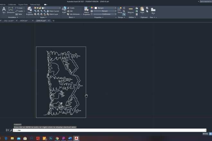Open the command line customize wrench icon
Image resolution: width=212 pixels, height=141 pixels.
pos(11,130)
